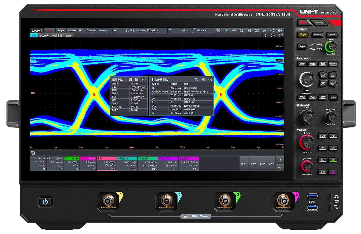Open the C4 channel settings box
The image size is (361, 234).
pos(88,164)
